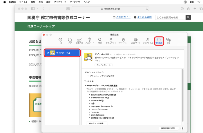Open the Advanced (詳細) preferences pane
The width and height of the screenshot is (203, 133).
(x=168, y=41)
